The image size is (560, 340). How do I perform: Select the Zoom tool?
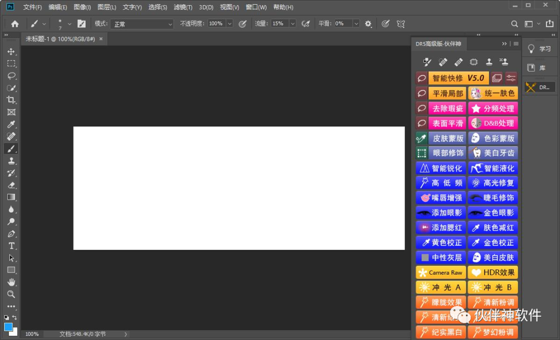pyautogui.click(x=11, y=294)
